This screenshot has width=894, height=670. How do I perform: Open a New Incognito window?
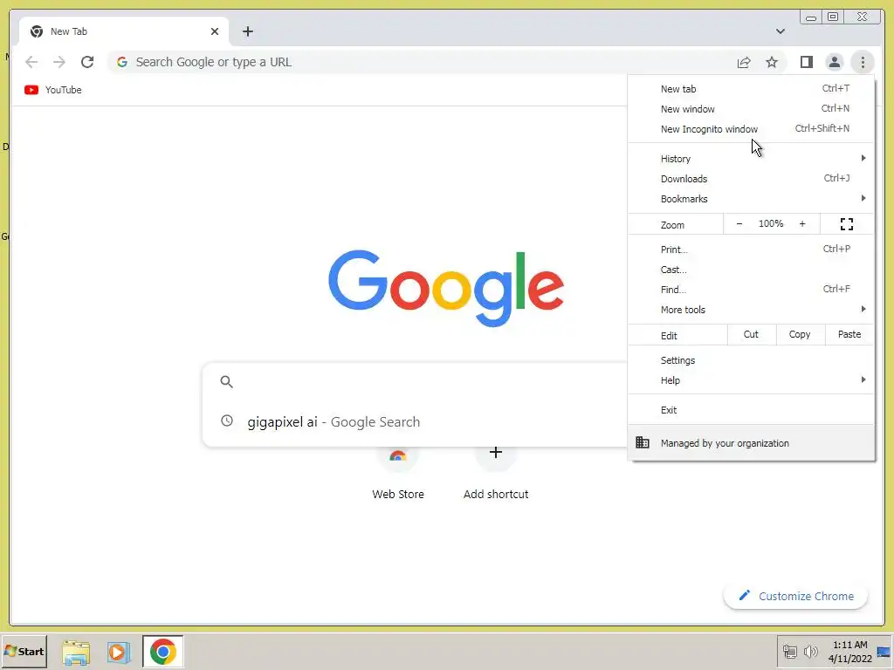point(752,129)
